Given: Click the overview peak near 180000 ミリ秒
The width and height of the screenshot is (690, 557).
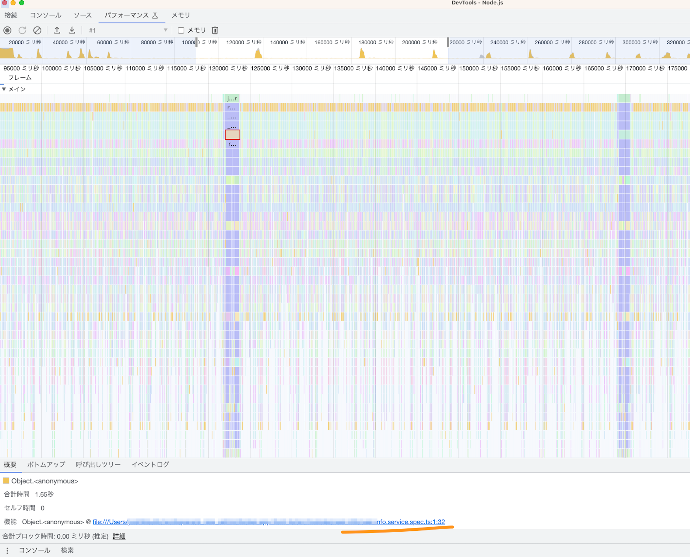Looking at the screenshot, I should [x=362, y=53].
